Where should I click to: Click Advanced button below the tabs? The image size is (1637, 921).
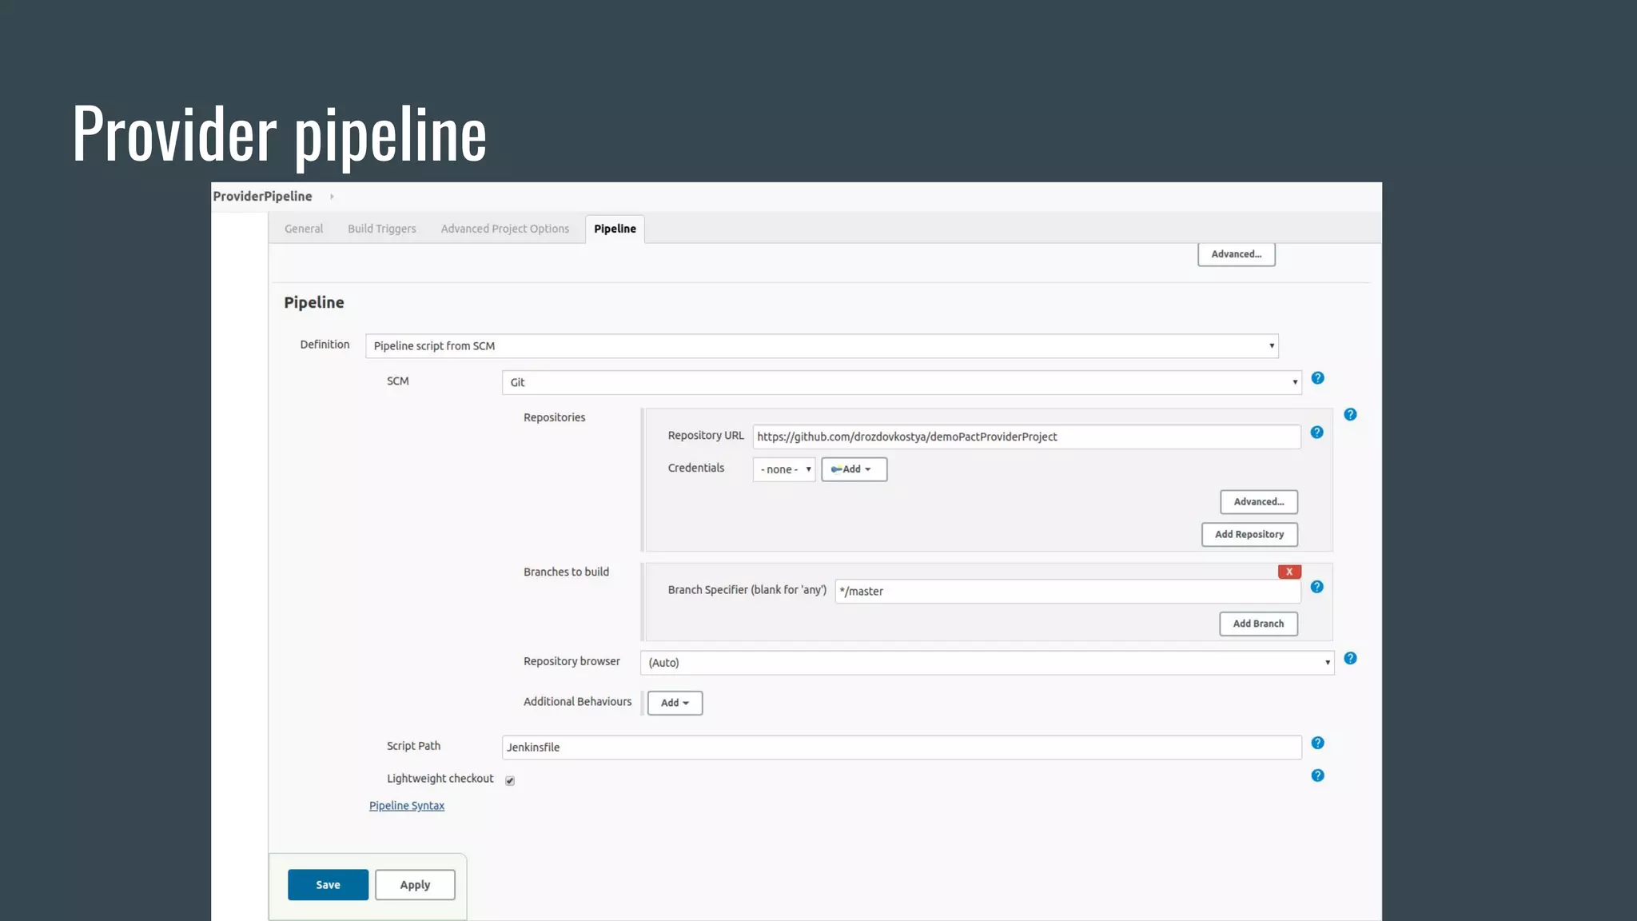click(1236, 254)
